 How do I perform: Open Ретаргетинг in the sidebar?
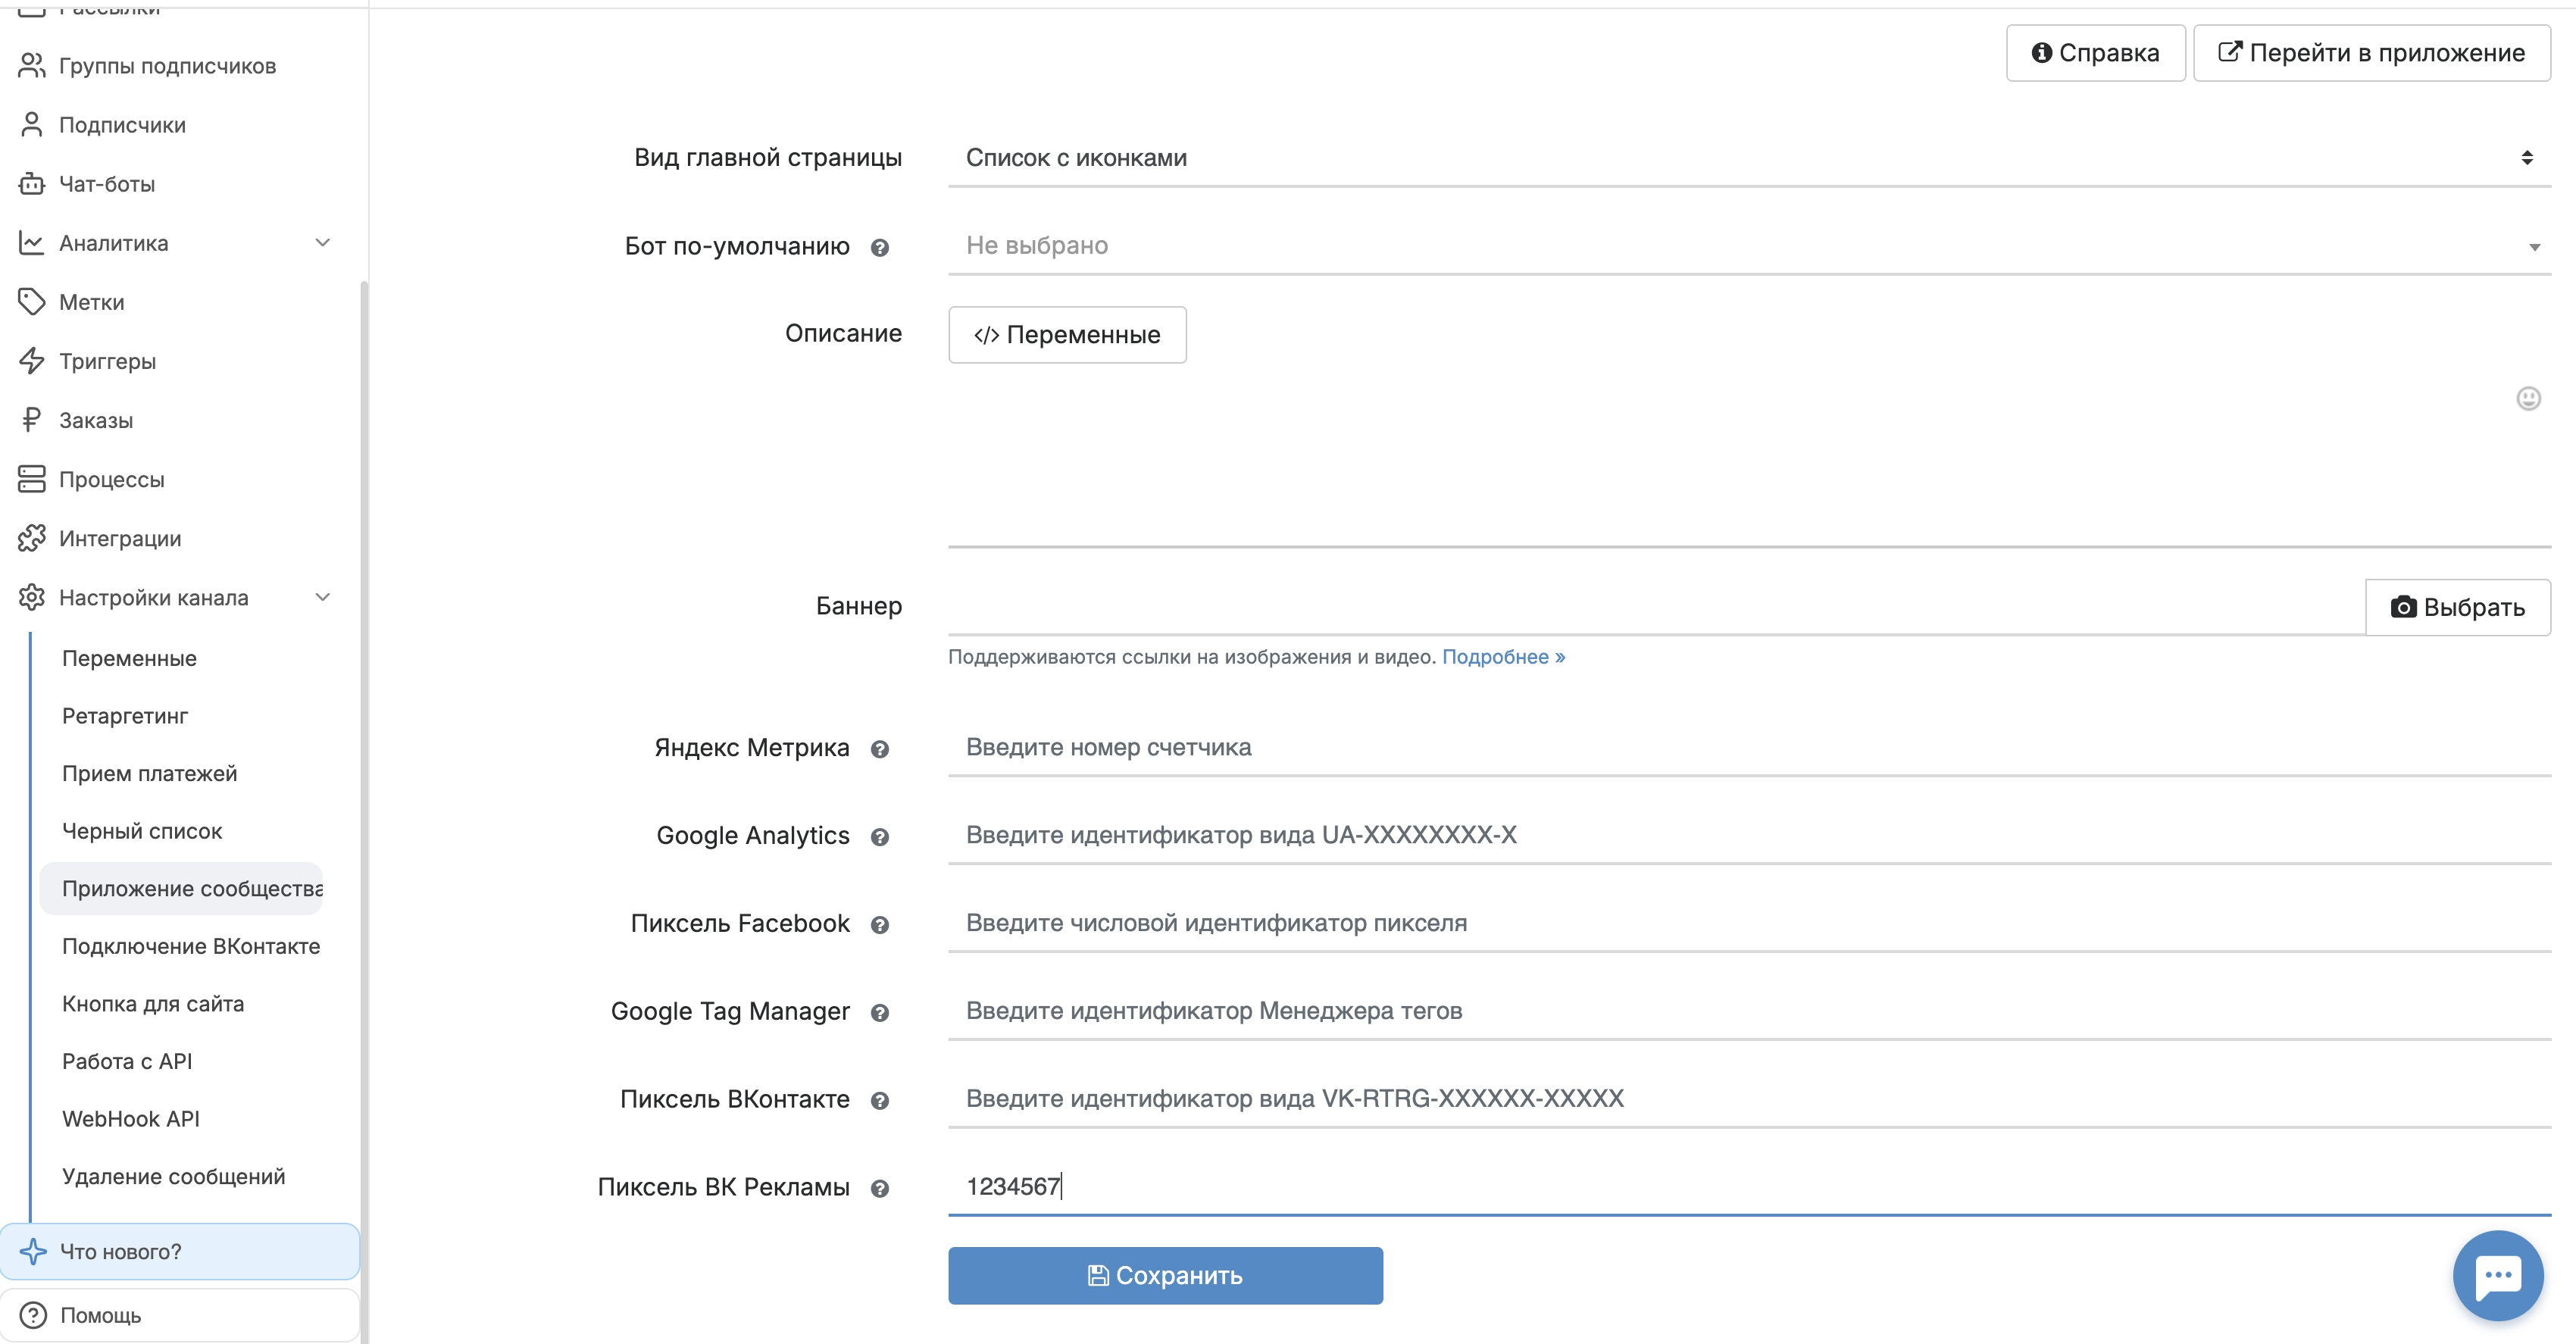[125, 716]
